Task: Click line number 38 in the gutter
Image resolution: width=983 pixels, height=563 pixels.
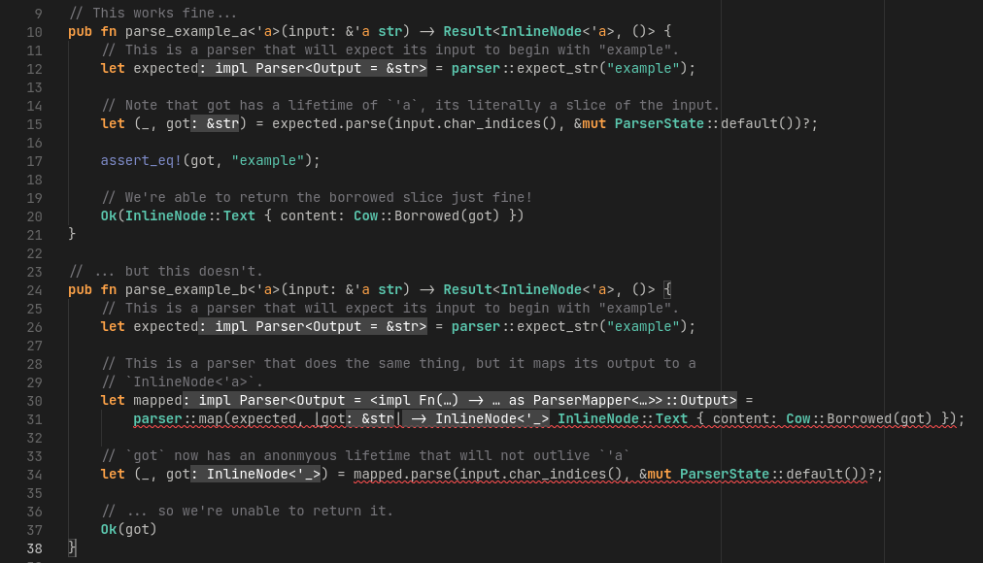Action: click(x=34, y=548)
